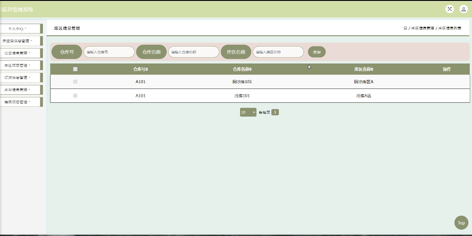Sort table by 仓库号 column arrows
Screen dimensions: 472x236
(x=147, y=70)
